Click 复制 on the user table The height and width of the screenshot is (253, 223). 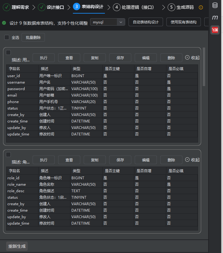coord(95,58)
